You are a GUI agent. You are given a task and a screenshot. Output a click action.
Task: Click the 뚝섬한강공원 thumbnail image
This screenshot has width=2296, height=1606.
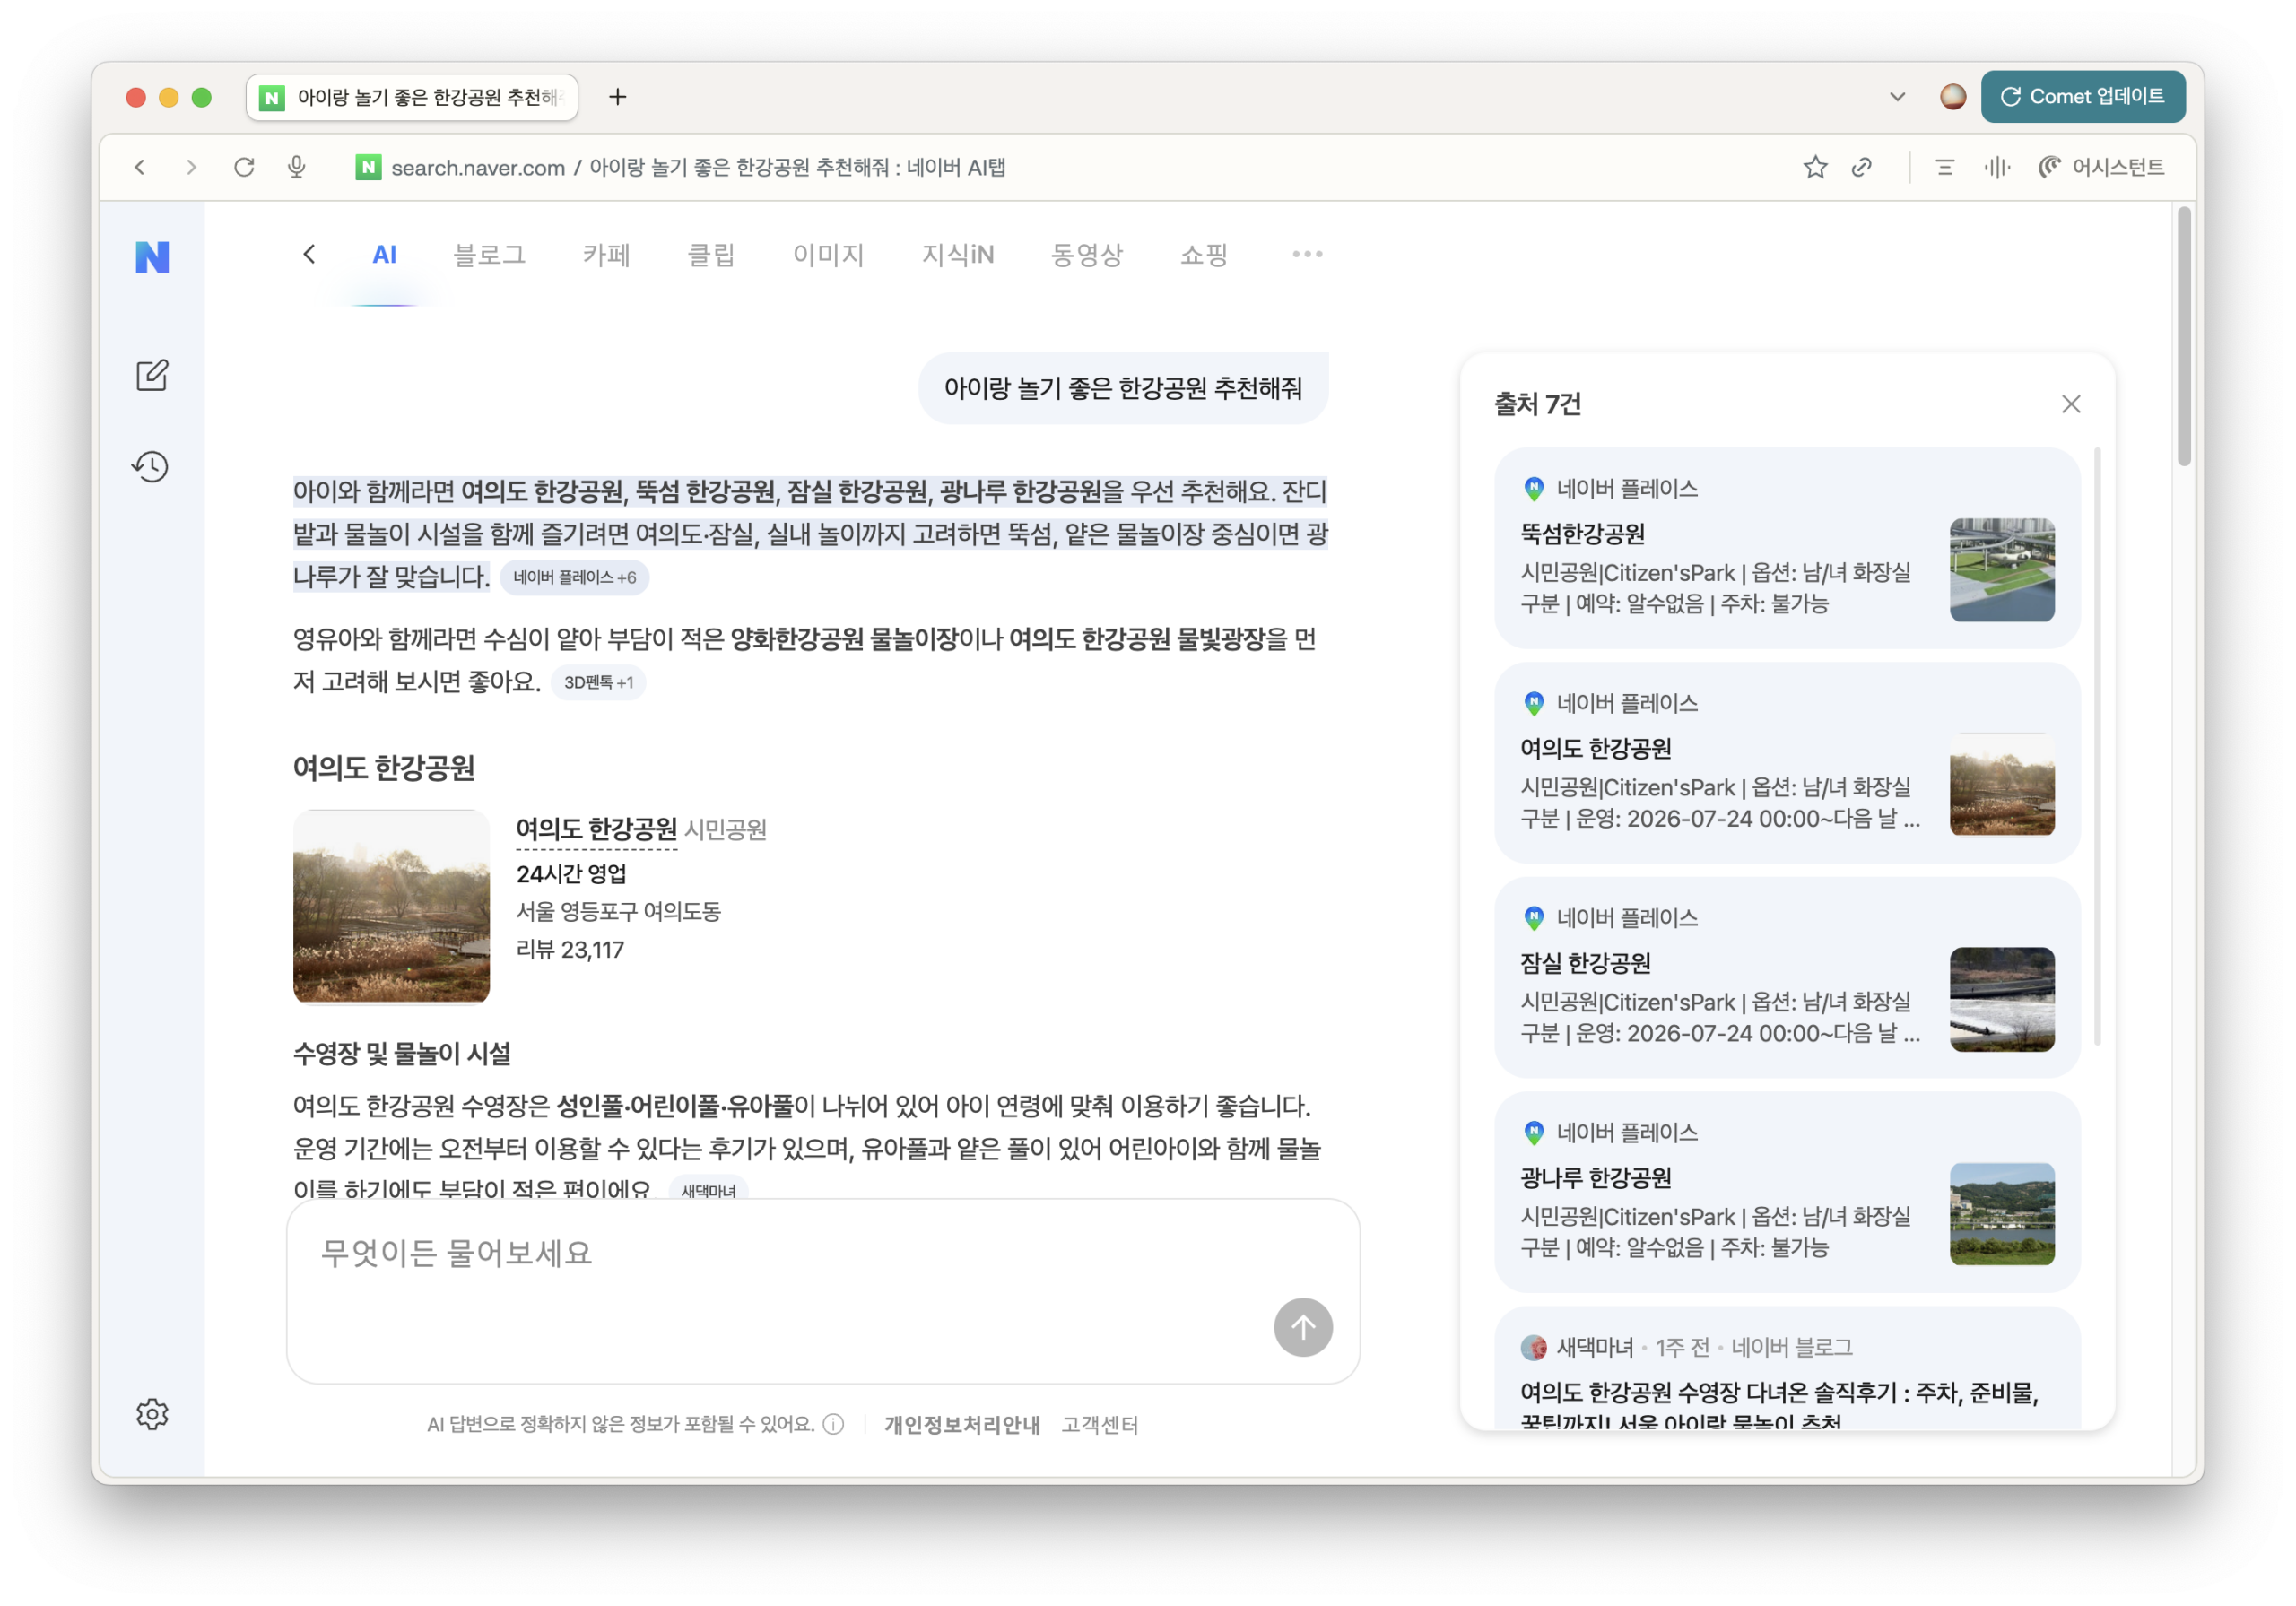(2002, 570)
